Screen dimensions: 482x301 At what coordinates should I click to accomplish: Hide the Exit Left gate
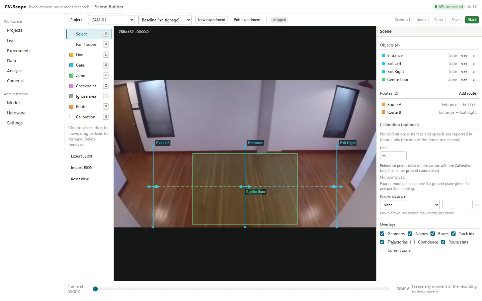click(464, 64)
